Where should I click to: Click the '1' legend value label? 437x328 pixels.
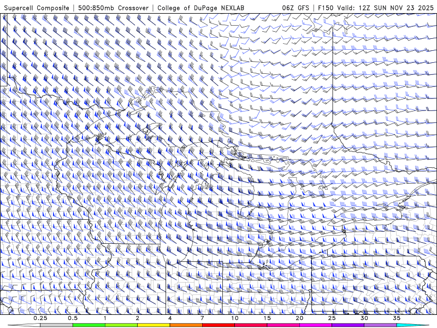[105, 318]
